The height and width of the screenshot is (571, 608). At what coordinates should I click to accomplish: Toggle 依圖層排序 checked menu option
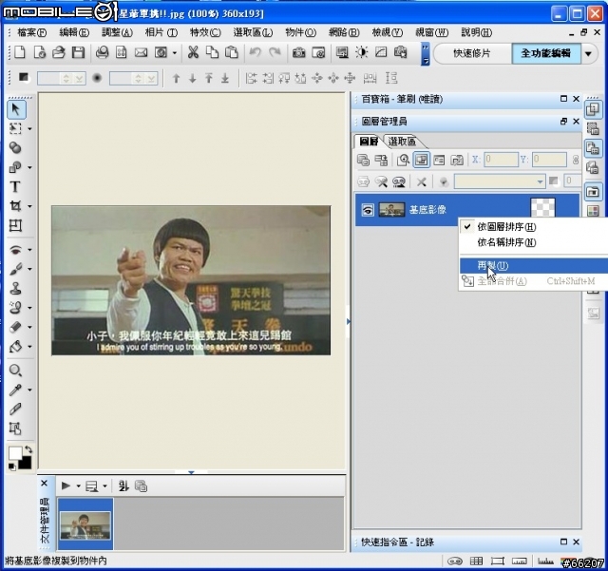click(x=506, y=226)
